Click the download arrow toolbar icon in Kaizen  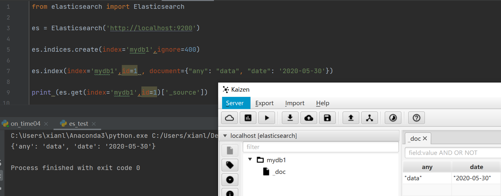coord(290,118)
